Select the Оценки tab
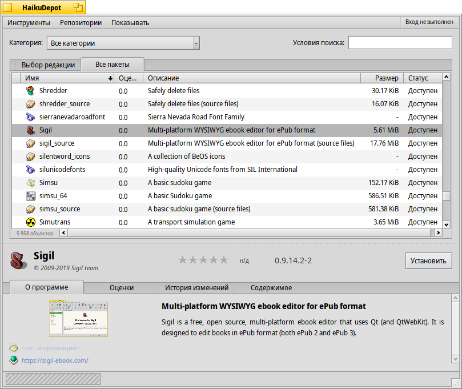This screenshot has width=462, height=389. pos(122,288)
